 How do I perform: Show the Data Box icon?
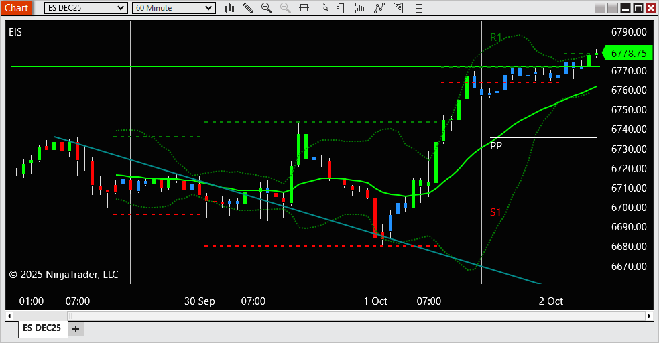click(x=322, y=8)
